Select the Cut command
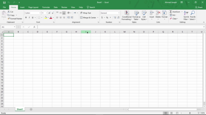Screen dimensions: 206x115 pos(10,12)
